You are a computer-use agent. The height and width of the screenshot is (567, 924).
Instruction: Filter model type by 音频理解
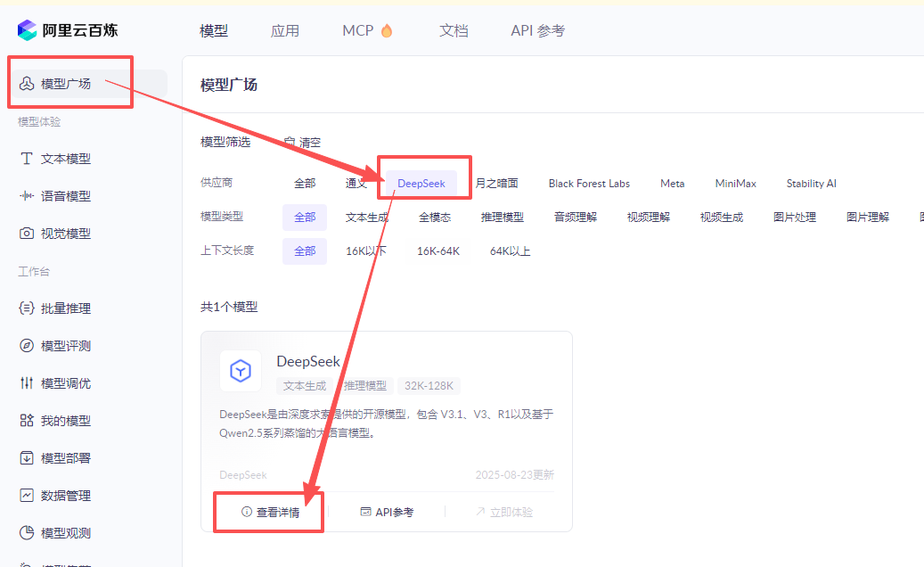coord(575,217)
